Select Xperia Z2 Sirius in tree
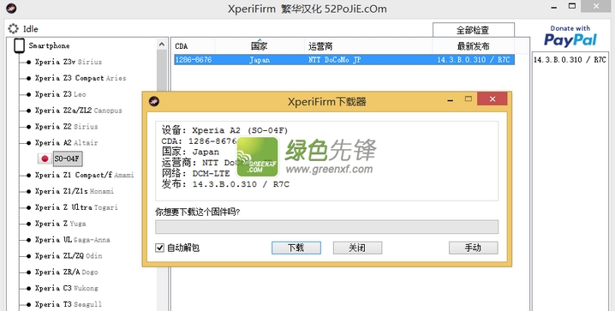 pos(66,127)
